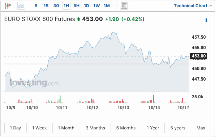Click the +1.90 change value
This screenshot has width=215, height=137.
112,19
